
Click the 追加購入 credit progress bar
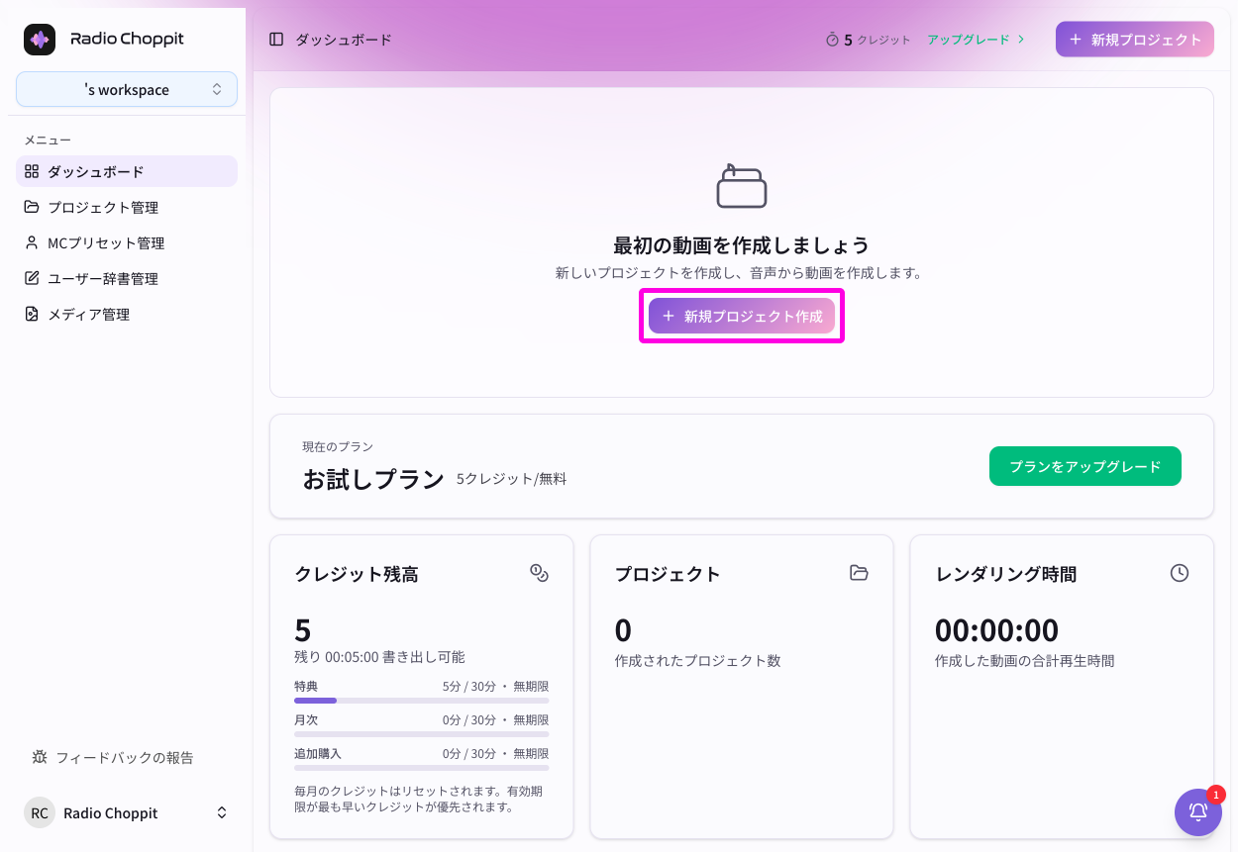tap(421, 768)
